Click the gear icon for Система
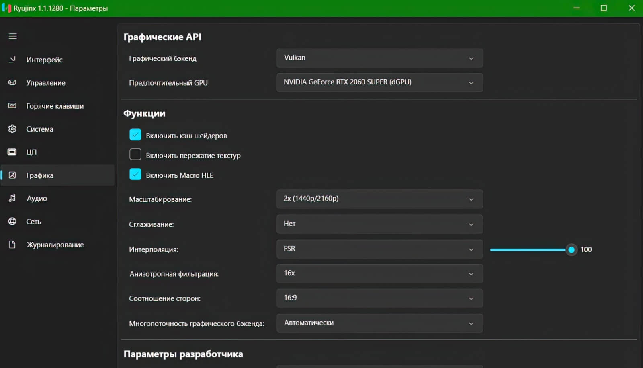The image size is (643, 368). click(12, 129)
